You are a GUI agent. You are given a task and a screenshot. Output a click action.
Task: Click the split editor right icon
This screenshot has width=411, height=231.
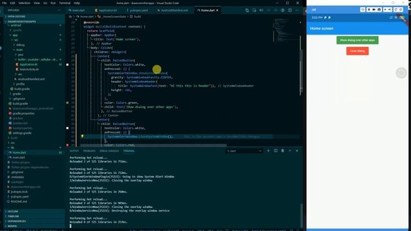(x=290, y=10)
